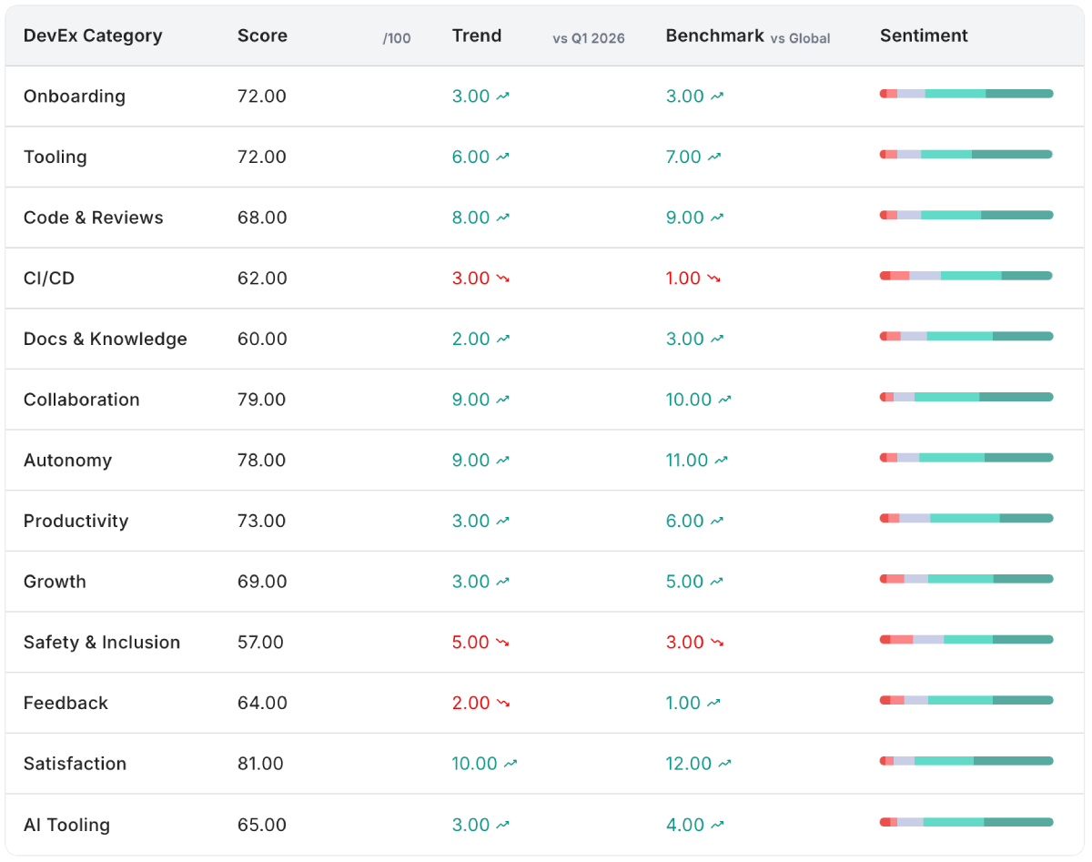Select the Onboarding category row label
The image size is (1092, 862).
75,96
